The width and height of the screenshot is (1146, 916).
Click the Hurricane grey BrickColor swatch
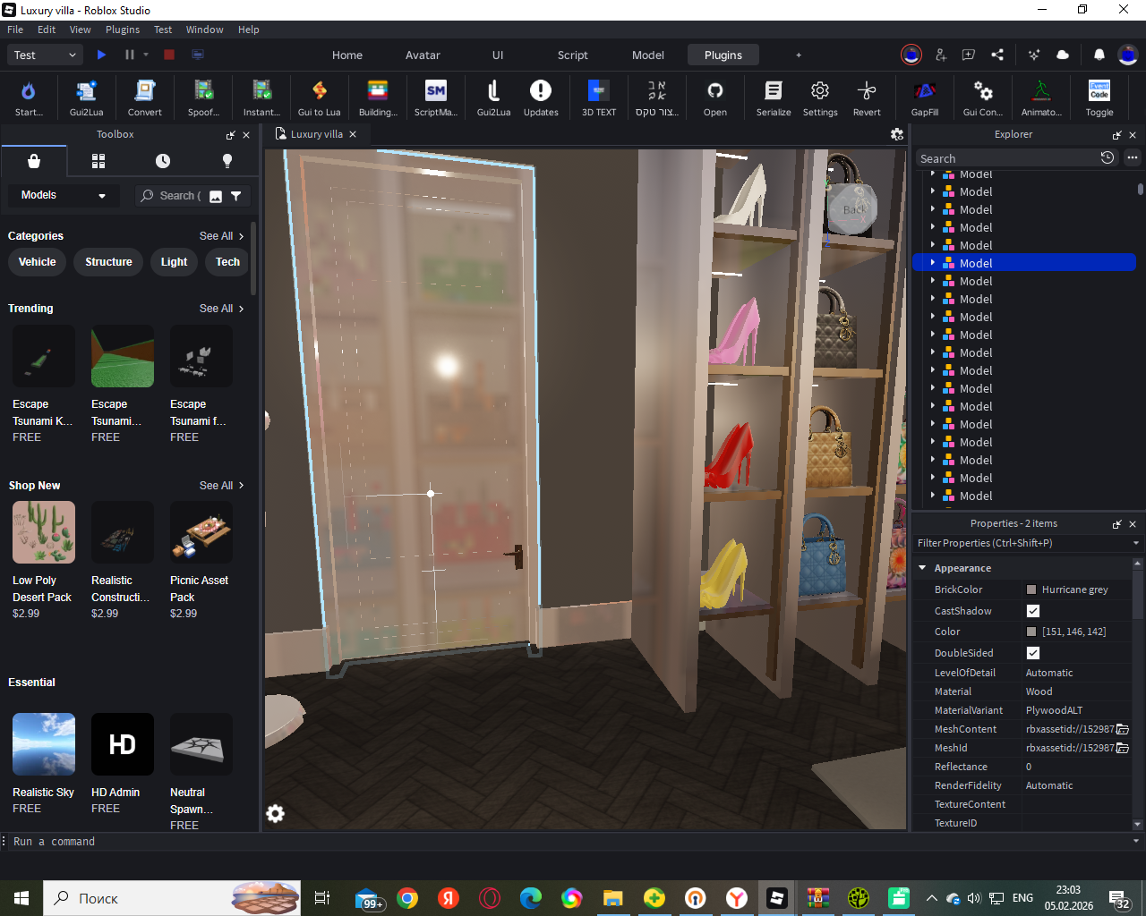[1031, 589]
